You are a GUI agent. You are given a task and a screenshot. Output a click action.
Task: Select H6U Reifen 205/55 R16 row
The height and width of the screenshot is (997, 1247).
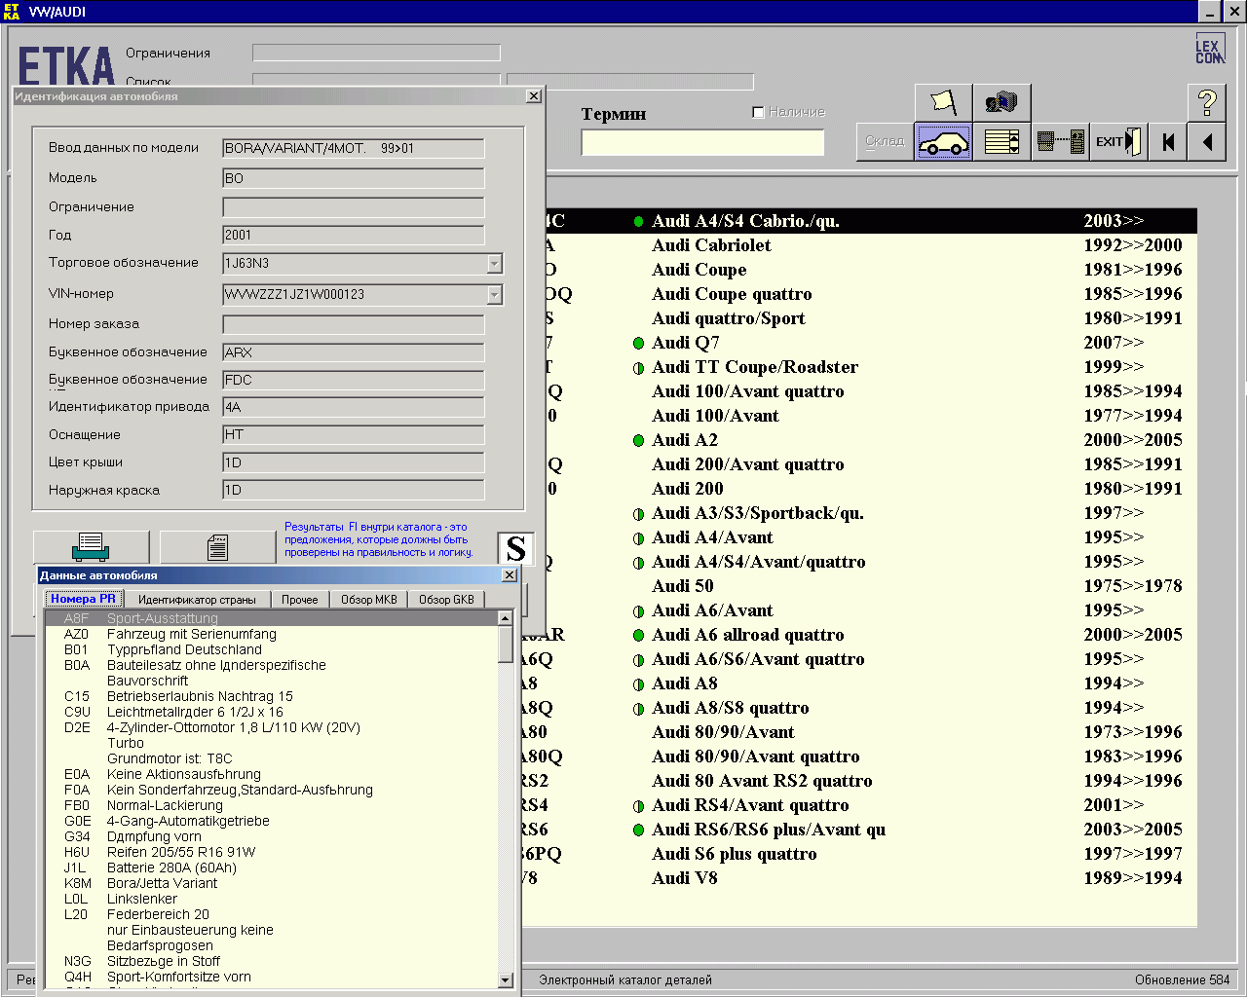(x=272, y=852)
